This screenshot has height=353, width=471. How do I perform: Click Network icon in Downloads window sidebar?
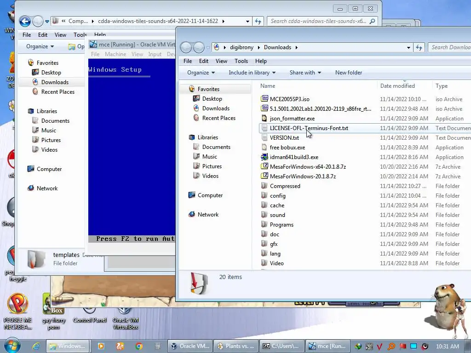[192, 214]
